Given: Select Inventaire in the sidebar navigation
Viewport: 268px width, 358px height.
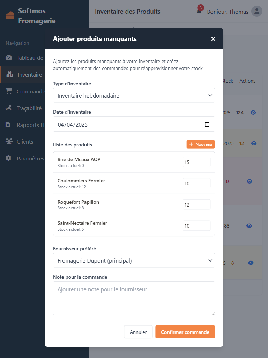Looking at the screenshot, I should (x=23, y=74).
